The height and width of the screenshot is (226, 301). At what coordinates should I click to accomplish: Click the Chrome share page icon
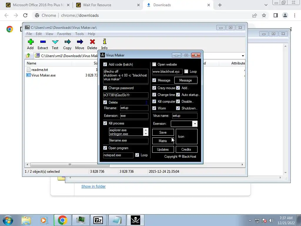255,15
